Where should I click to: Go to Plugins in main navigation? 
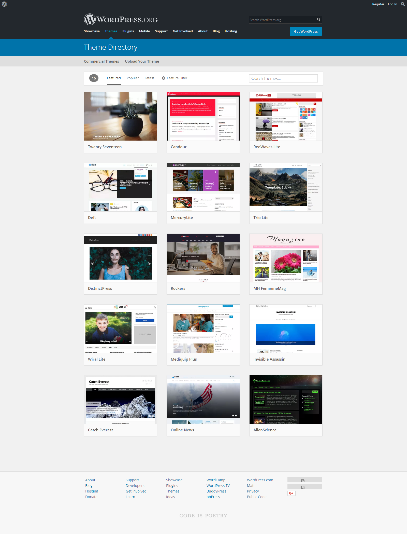tap(128, 31)
